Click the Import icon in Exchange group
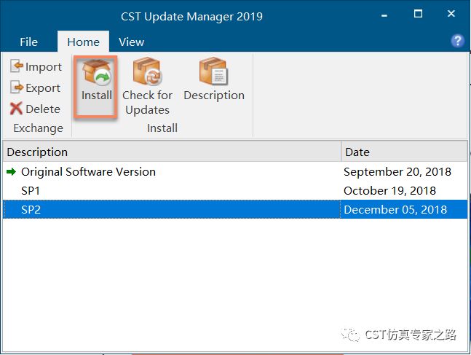471x355 pixels. coord(17,66)
